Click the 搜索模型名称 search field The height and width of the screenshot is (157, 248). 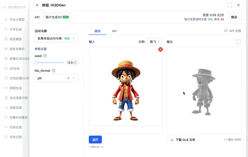(15, 7)
